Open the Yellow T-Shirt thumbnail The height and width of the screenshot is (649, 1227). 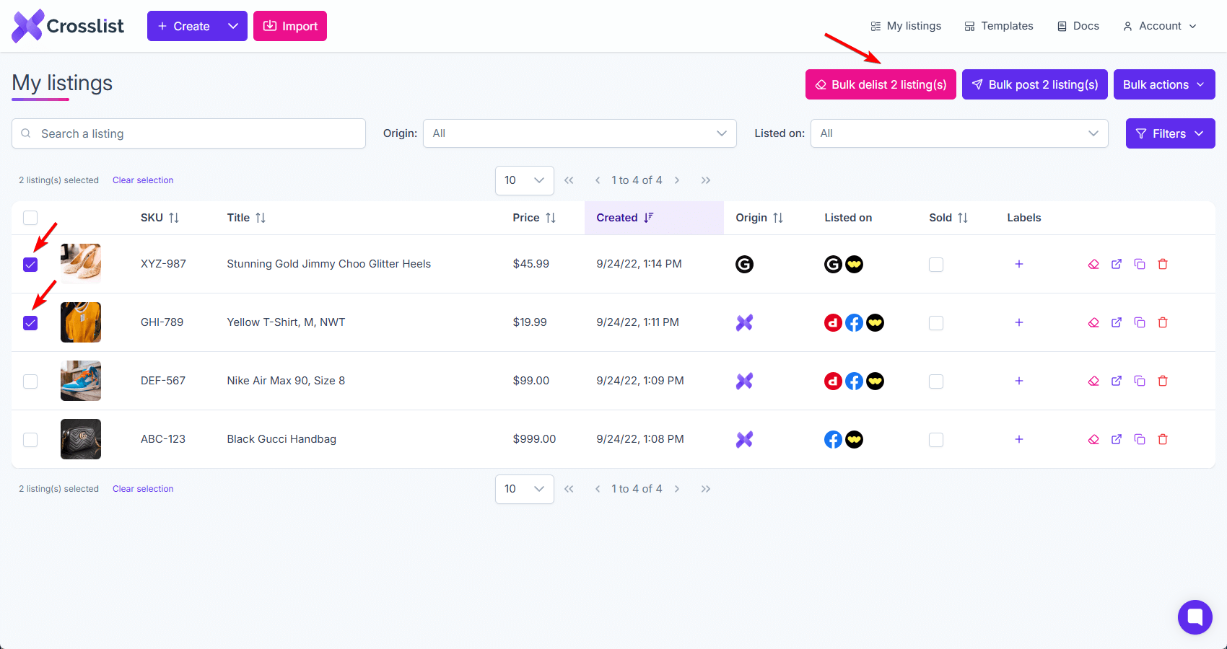(81, 322)
